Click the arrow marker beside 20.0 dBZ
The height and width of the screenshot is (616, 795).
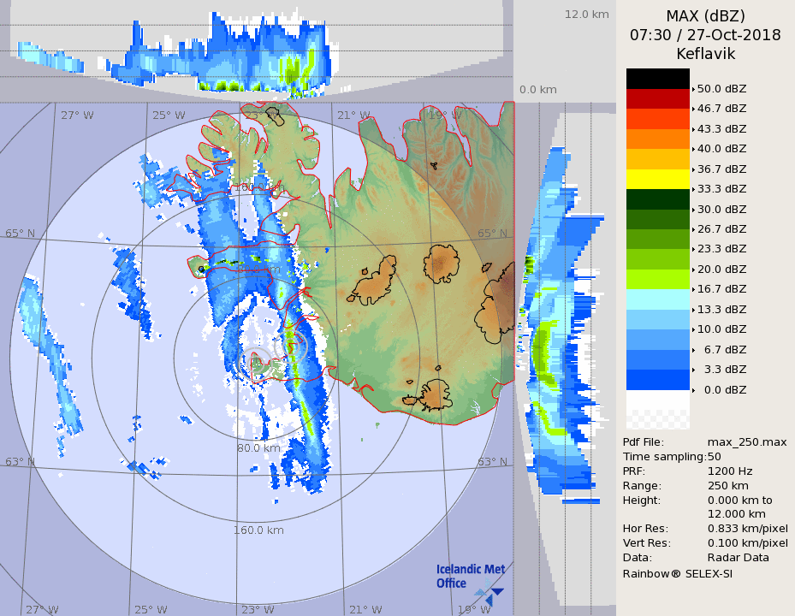(693, 269)
